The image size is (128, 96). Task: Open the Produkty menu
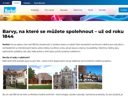point(35,10)
